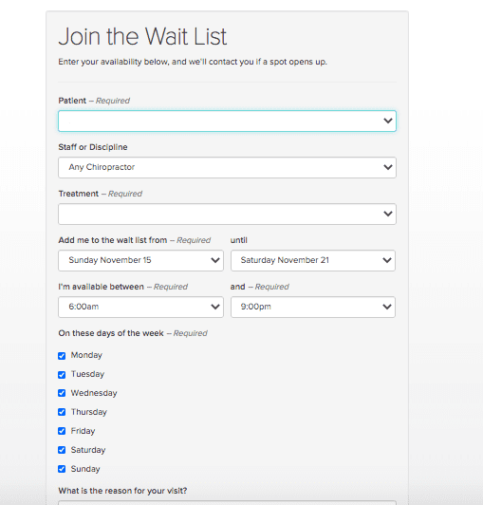Toggle the Thursday checkbox
The width and height of the screenshot is (483, 505).
[x=62, y=412]
